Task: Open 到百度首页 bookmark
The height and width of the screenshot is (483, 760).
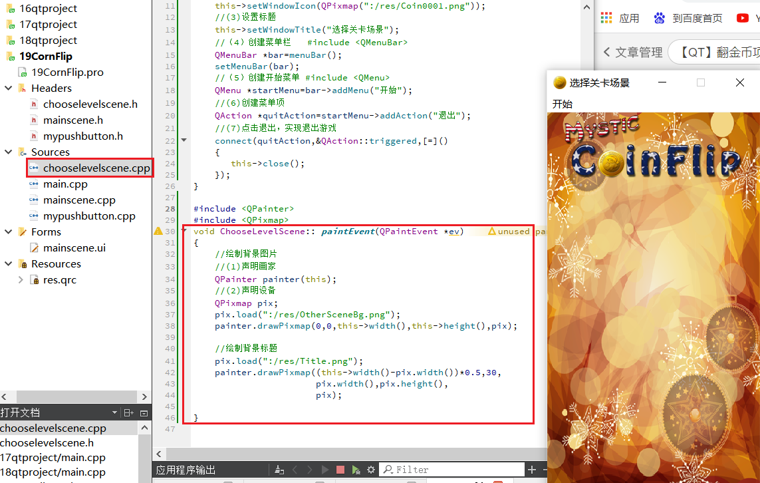Action: point(688,19)
